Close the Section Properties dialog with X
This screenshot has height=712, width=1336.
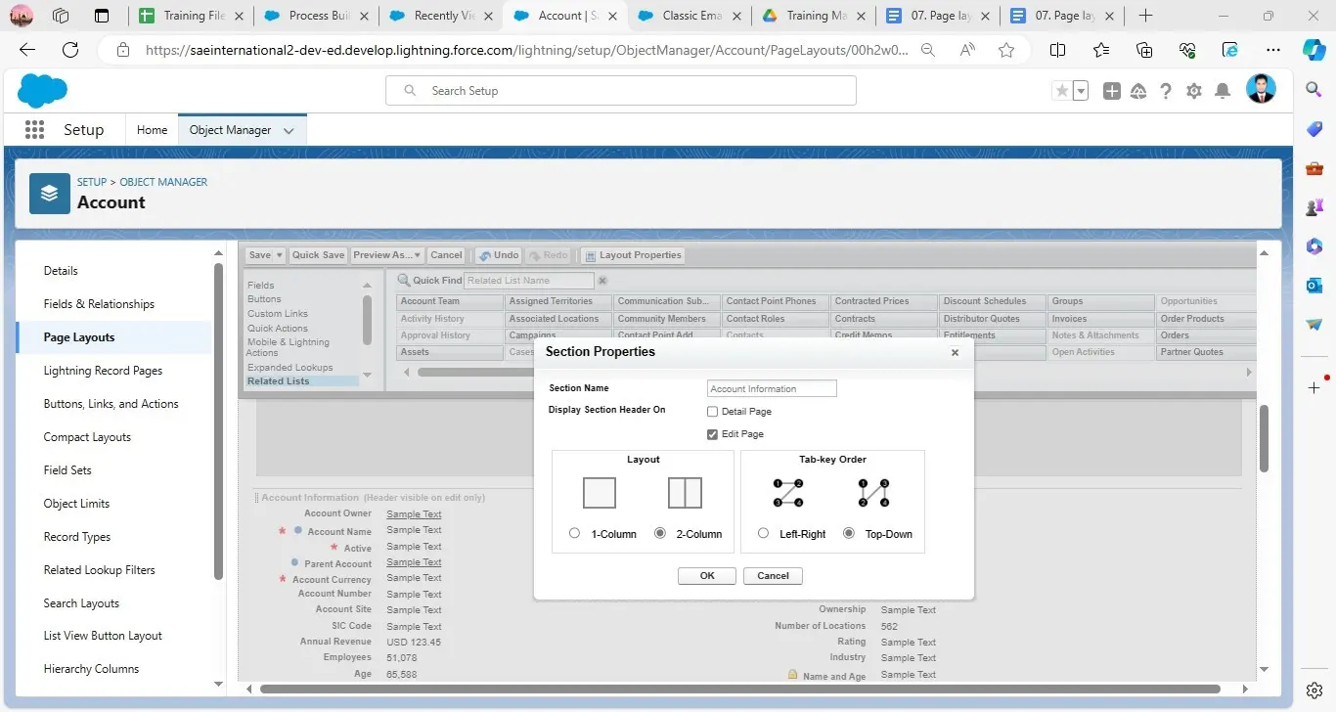pos(955,353)
